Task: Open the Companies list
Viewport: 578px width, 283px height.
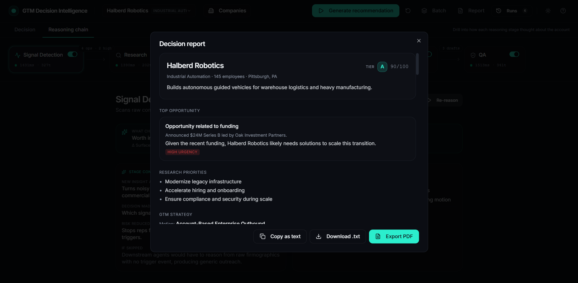Action: [x=227, y=11]
